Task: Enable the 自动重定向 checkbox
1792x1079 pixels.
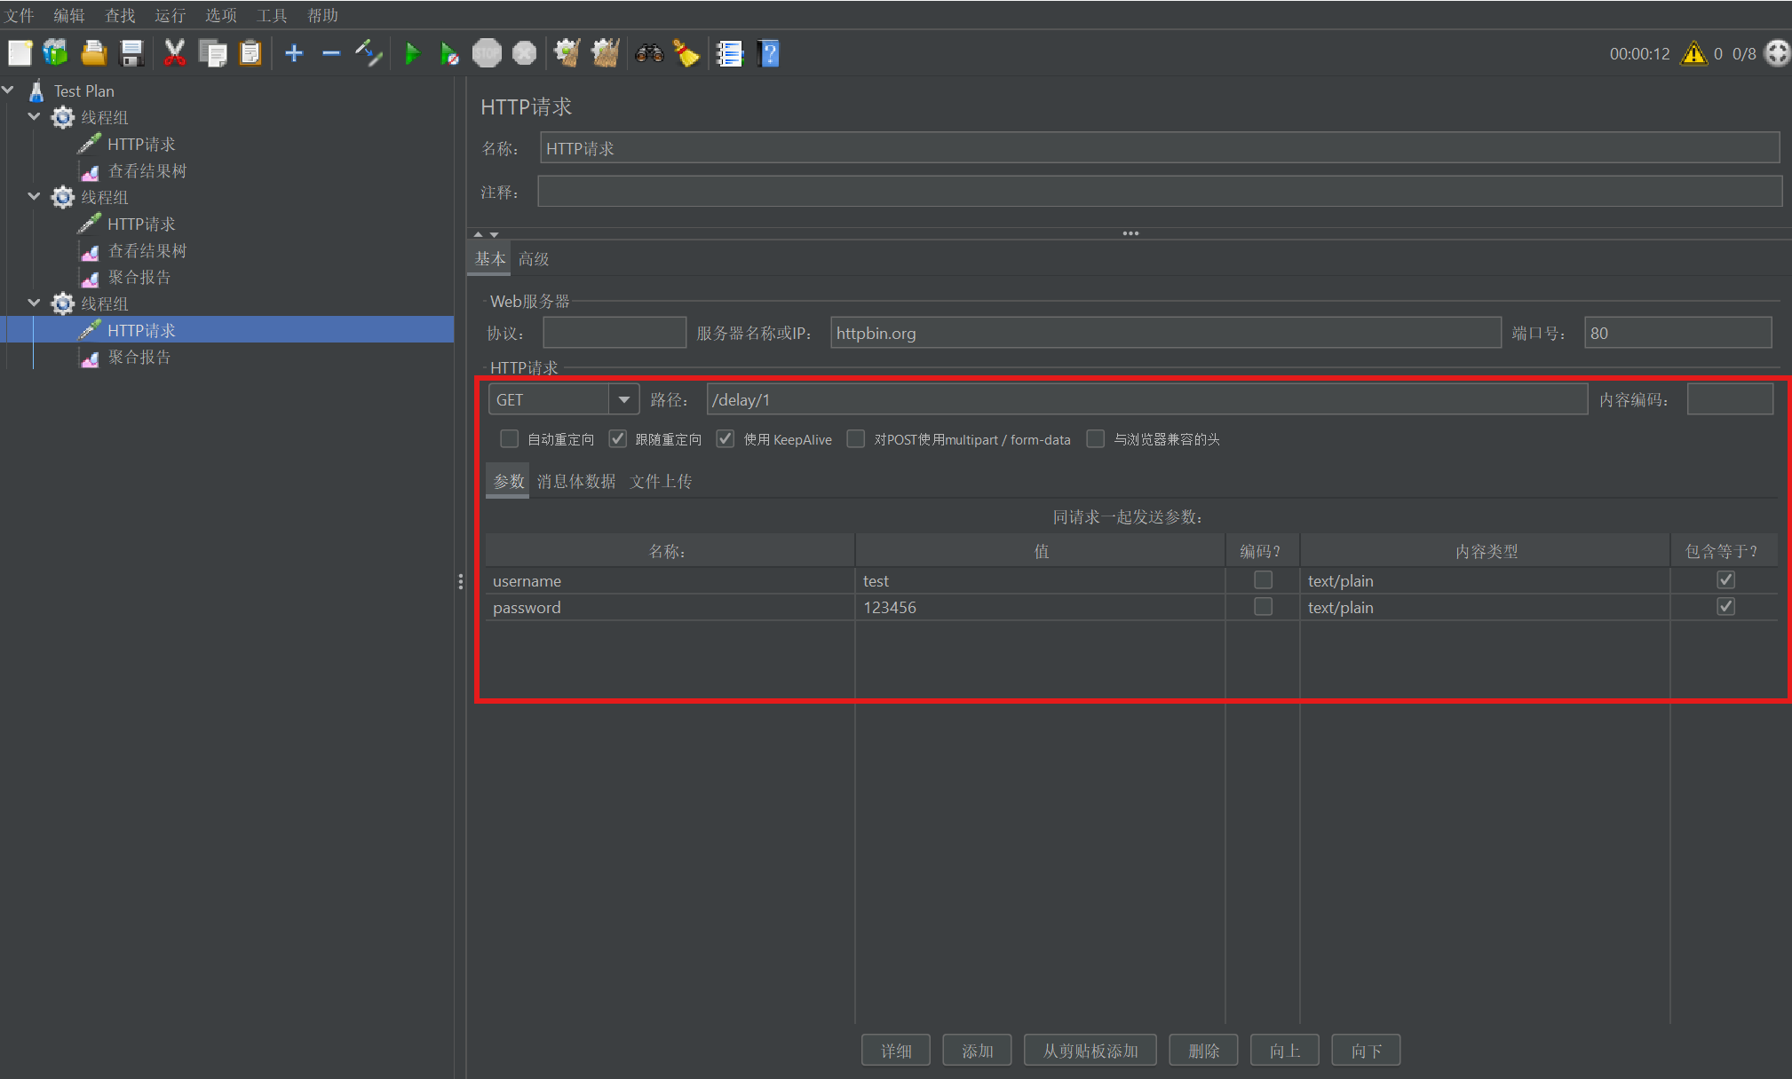Action: pyautogui.click(x=509, y=439)
